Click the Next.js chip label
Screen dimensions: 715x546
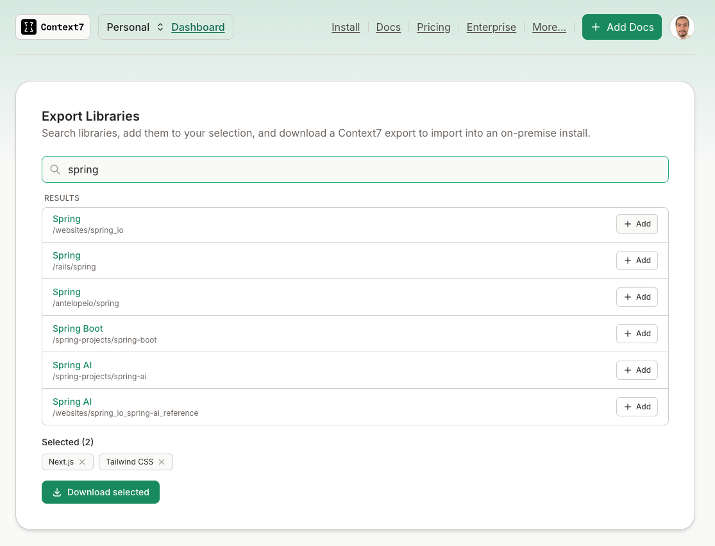pyautogui.click(x=61, y=461)
